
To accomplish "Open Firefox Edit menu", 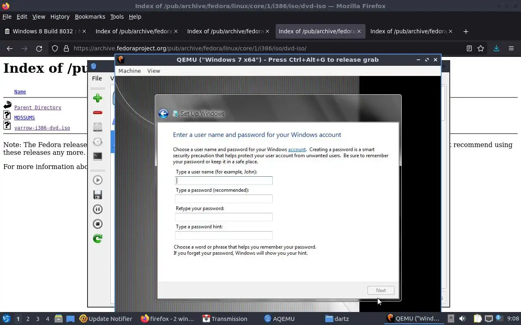I will (22, 17).
